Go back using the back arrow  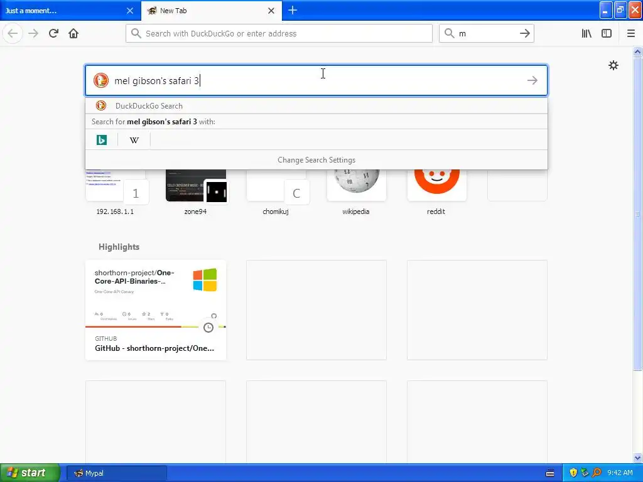[x=13, y=33]
